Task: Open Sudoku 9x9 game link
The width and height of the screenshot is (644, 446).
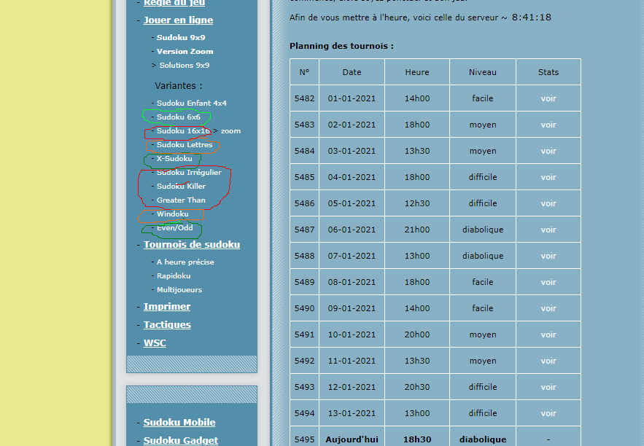Action: [181, 37]
